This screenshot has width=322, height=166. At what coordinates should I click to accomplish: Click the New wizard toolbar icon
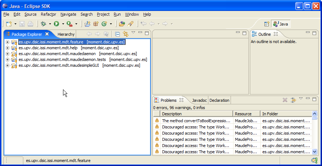(9, 24)
